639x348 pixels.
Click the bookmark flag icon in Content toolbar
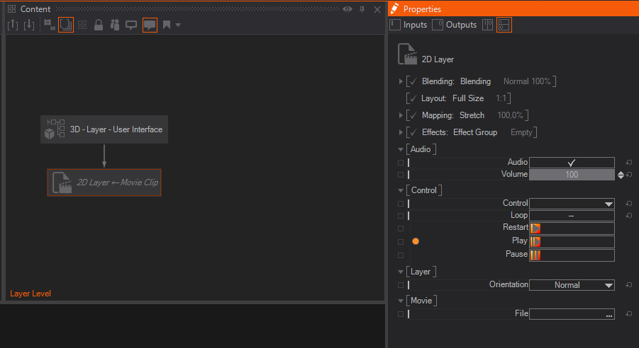pyautogui.click(x=167, y=25)
